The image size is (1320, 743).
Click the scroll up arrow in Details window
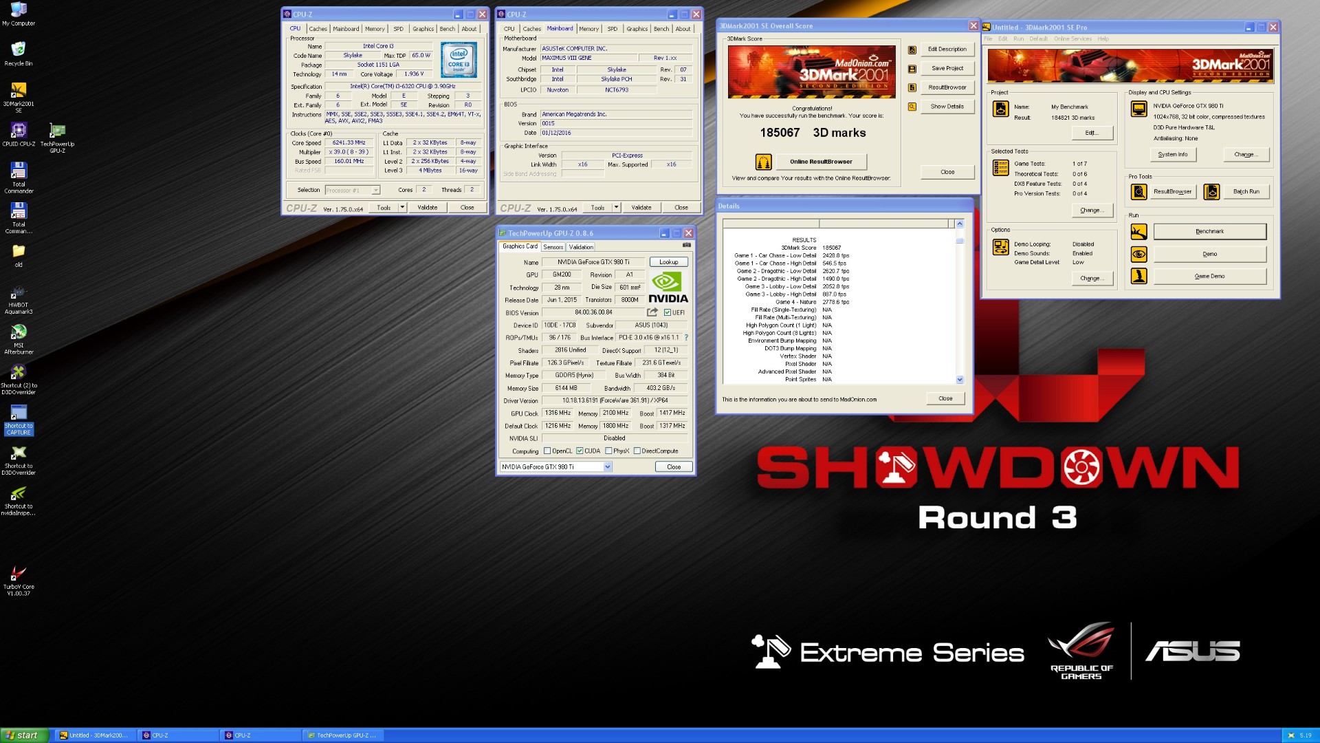tap(960, 224)
